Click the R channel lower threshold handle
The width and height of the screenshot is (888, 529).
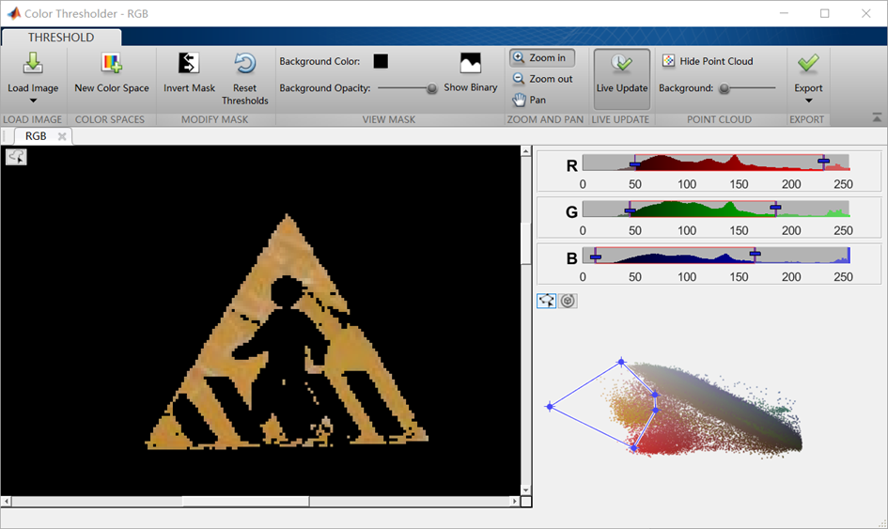click(x=635, y=164)
